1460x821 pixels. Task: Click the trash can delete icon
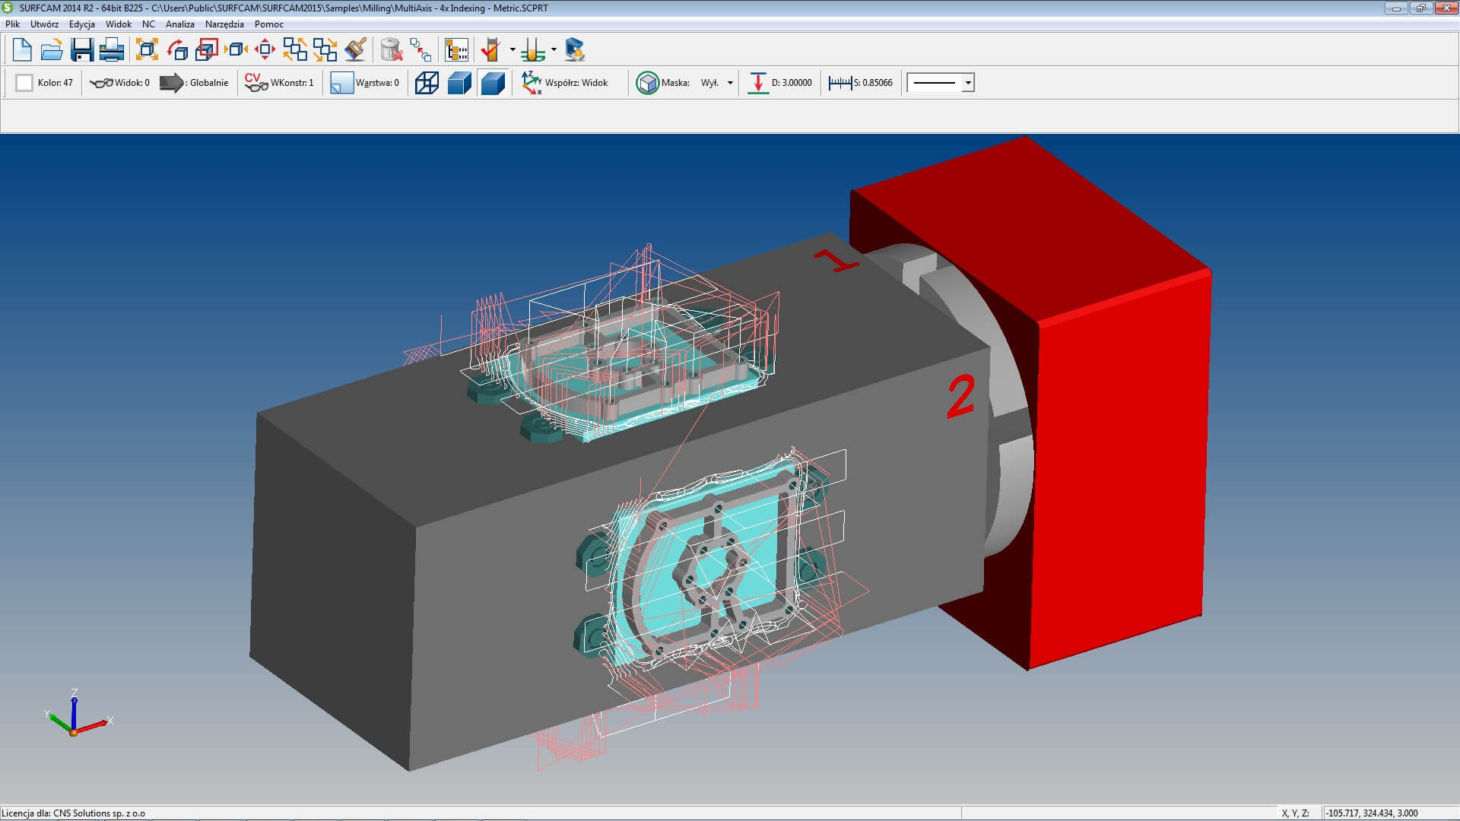tap(391, 50)
